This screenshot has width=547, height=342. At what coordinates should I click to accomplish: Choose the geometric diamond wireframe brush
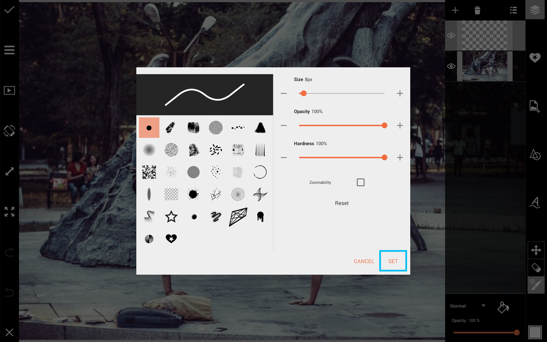[x=238, y=217]
